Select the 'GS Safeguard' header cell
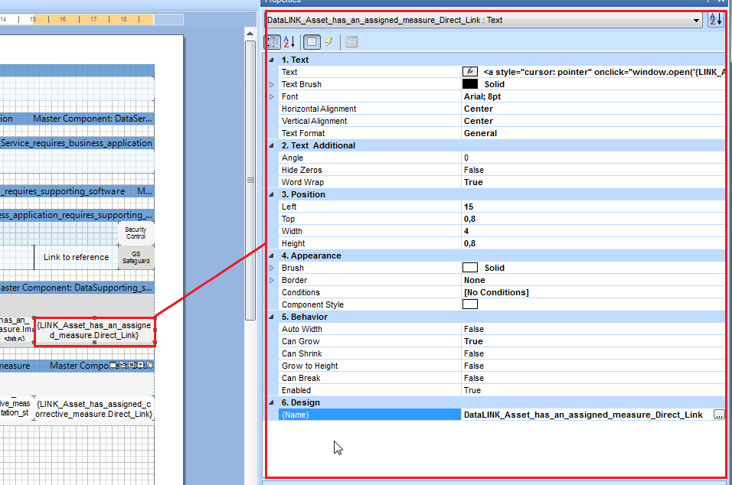Screen dimensions: 732x485 pos(136,257)
